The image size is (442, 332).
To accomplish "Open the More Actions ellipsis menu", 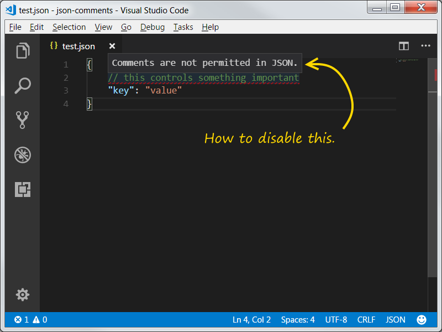I will pyautogui.click(x=425, y=46).
